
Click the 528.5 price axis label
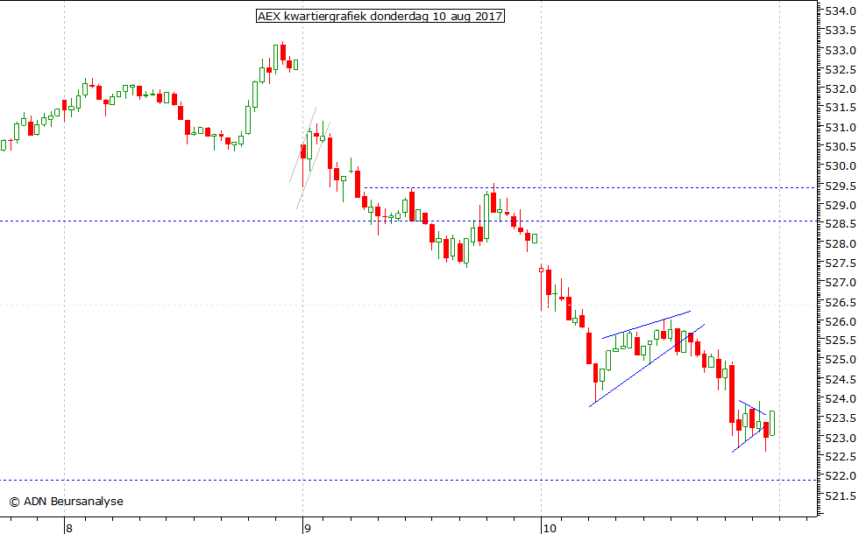tap(841, 224)
